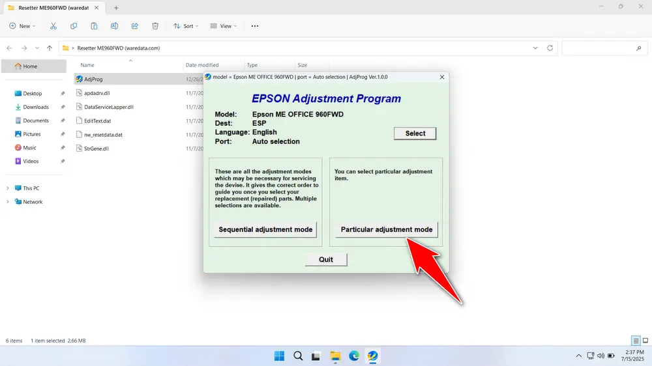Select the apdadrv.dll file
Image resolution: width=652 pixels, height=366 pixels.
[x=97, y=93]
